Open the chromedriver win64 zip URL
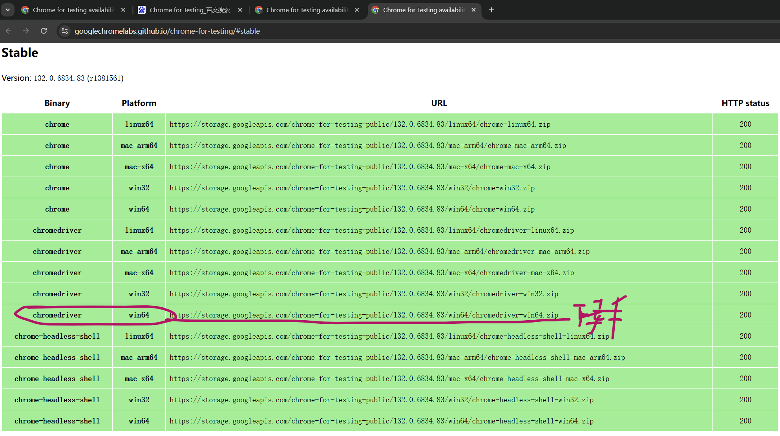The width and height of the screenshot is (780, 436). pyautogui.click(x=364, y=315)
